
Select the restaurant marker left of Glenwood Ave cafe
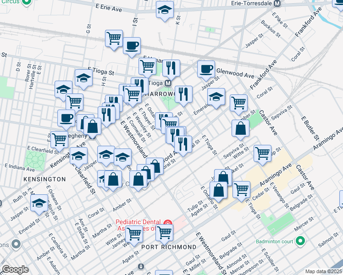tap(171, 68)
